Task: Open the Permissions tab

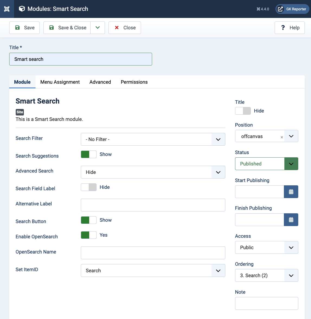Action: click(x=134, y=82)
